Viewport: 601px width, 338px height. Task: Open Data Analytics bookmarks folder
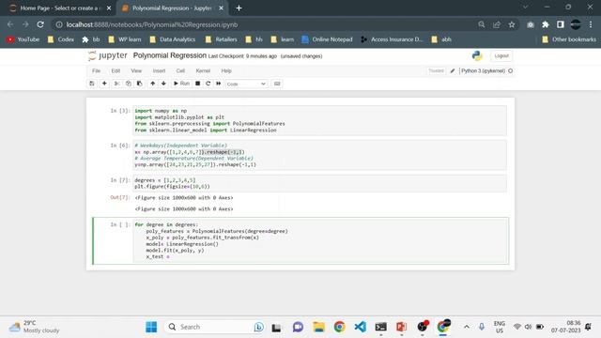click(173, 39)
